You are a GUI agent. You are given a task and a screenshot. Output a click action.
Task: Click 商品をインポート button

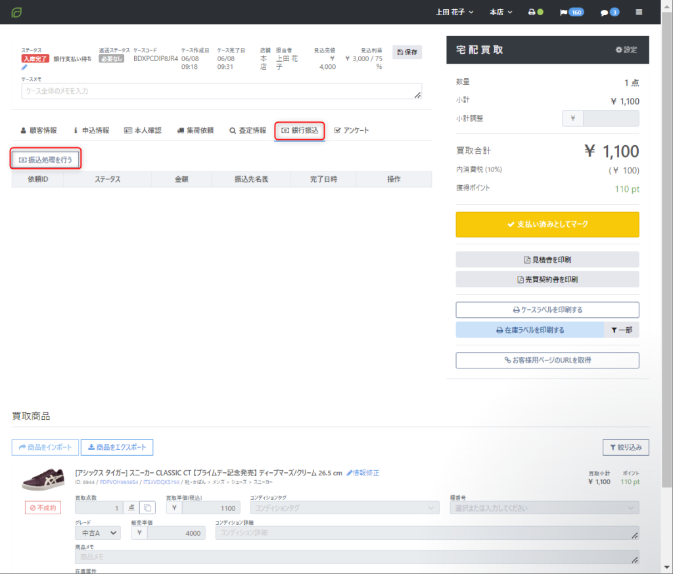pyautogui.click(x=45, y=447)
